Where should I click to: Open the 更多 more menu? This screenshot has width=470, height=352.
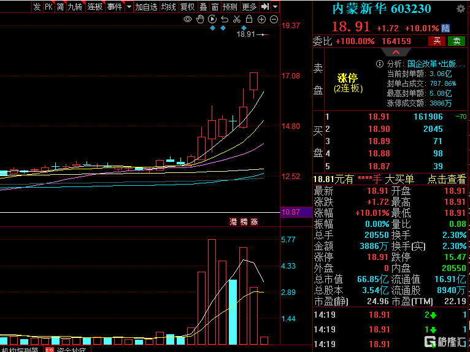point(249,7)
